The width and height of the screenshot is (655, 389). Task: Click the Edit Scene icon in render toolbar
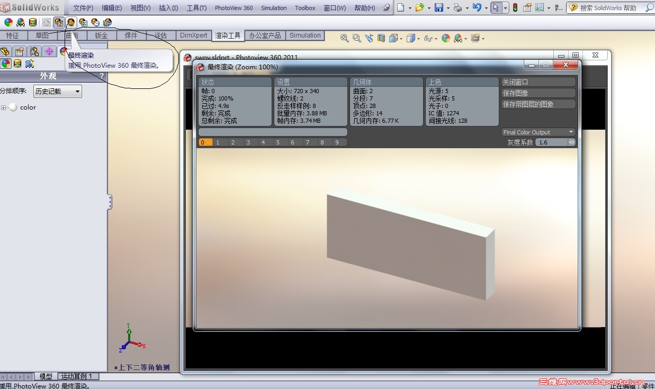tap(21, 22)
